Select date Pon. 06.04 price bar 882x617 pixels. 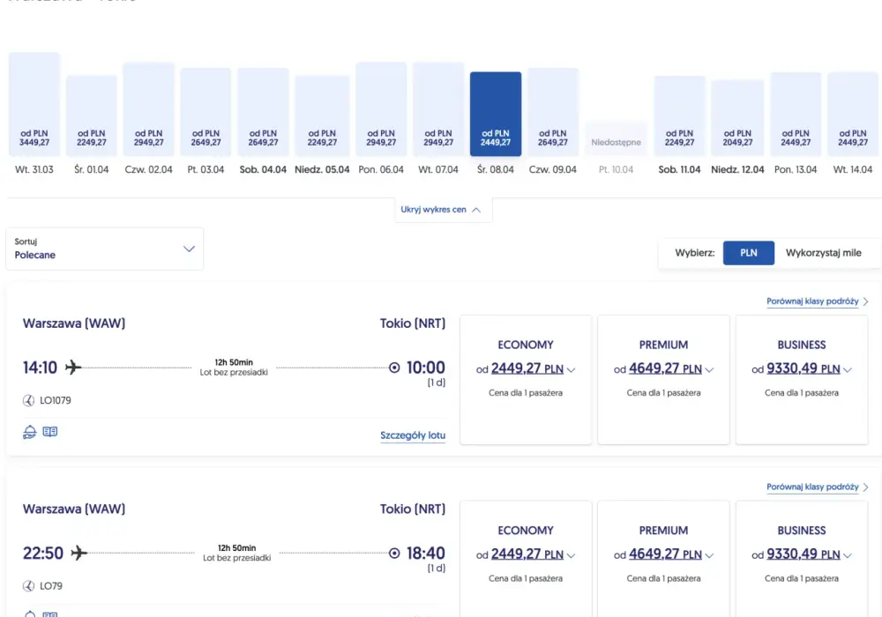(381, 109)
